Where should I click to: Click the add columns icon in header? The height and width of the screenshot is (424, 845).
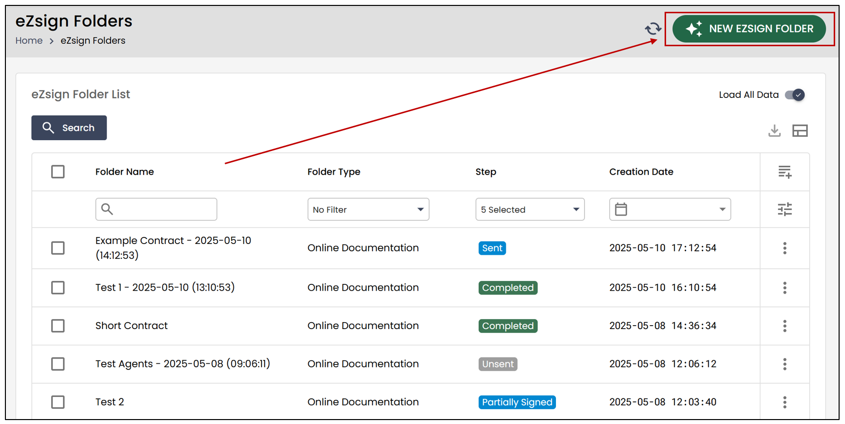tap(785, 172)
